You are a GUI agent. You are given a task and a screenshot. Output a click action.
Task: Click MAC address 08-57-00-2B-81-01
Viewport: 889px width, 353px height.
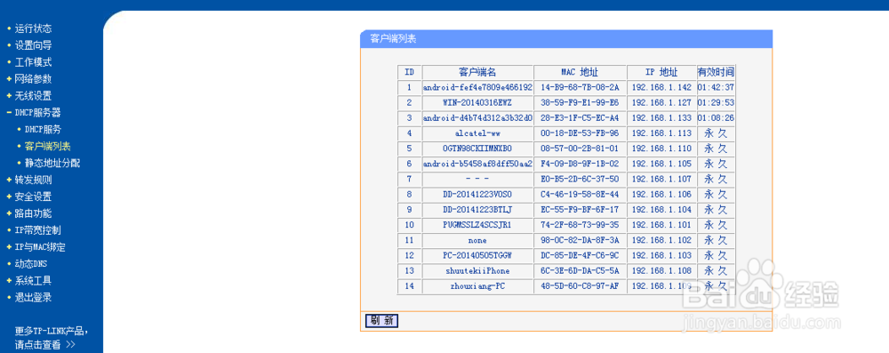click(x=580, y=148)
